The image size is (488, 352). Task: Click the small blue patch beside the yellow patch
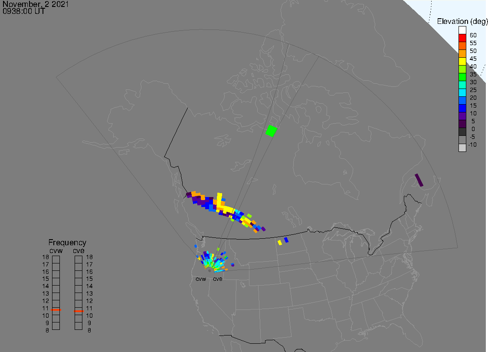pos(286,240)
